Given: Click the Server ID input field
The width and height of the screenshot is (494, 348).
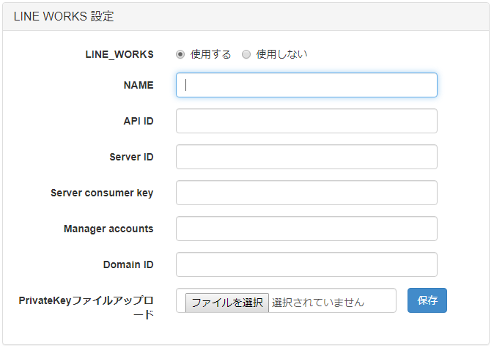Looking at the screenshot, I should click(306, 157).
